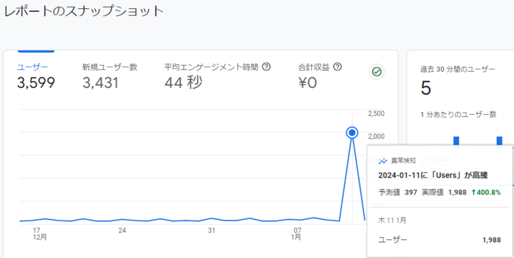Click the help icon beside 平均エンゲージメント時間
This screenshot has height=258, width=514.
pyautogui.click(x=267, y=67)
